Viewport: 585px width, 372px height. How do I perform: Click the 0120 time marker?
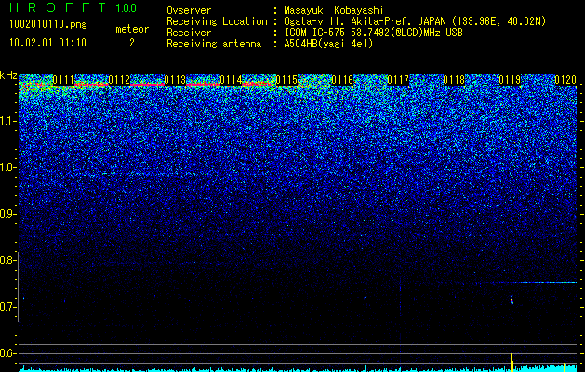(565, 80)
